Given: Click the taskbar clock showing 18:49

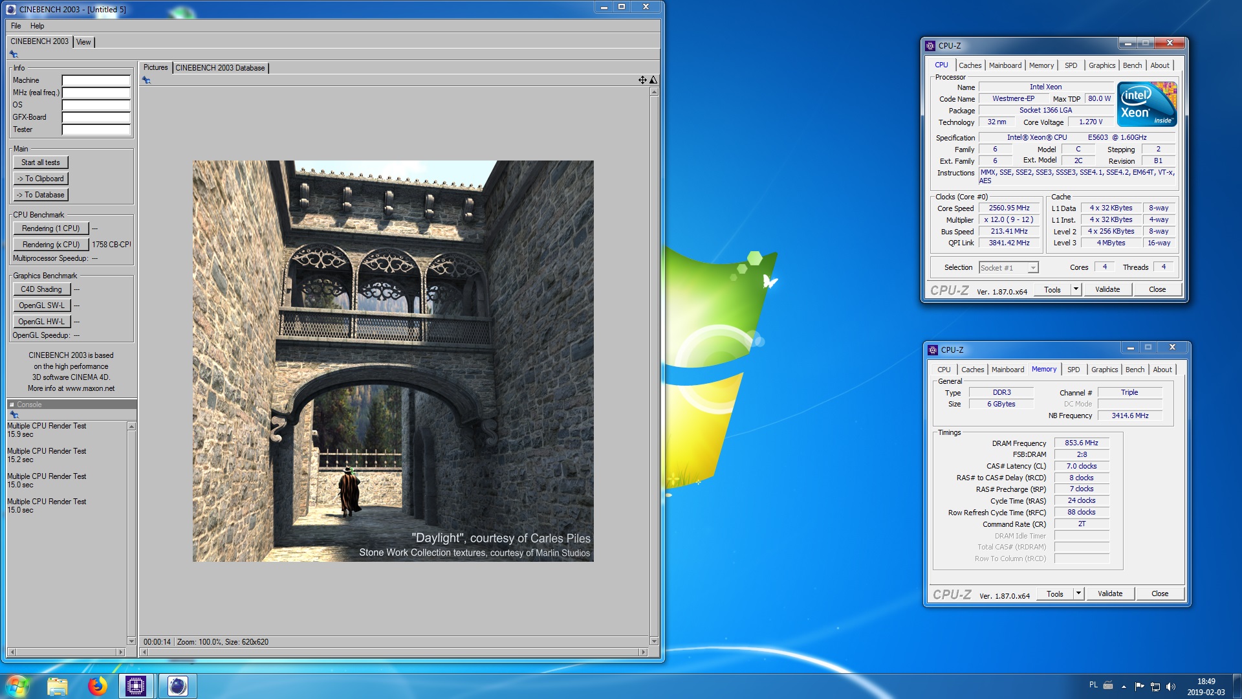Looking at the screenshot, I should point(1206,682).
